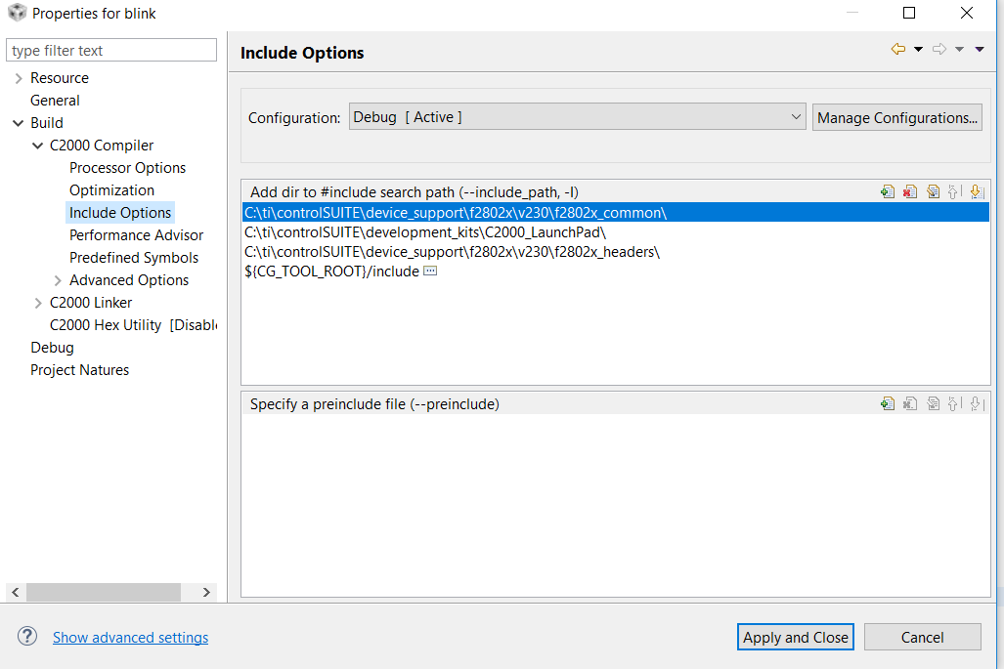Move selected include path down

tap(977, 192)
